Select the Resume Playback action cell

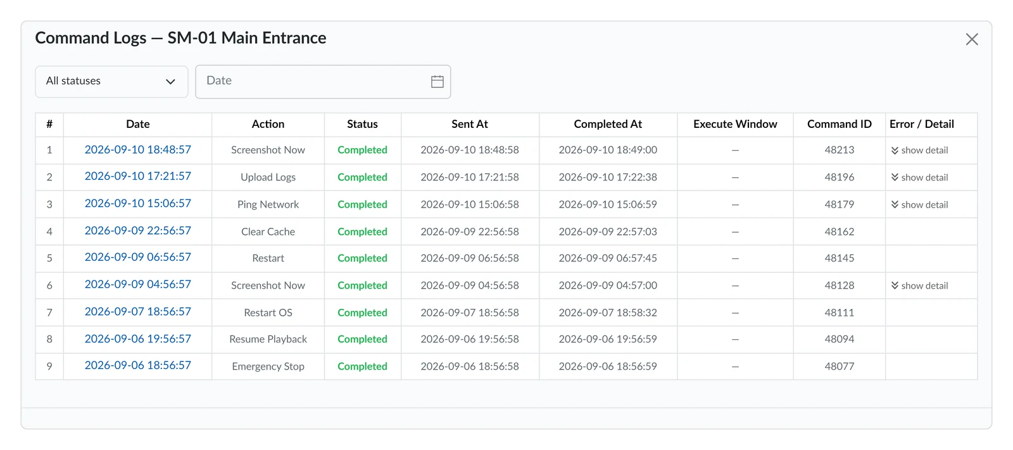268,340
